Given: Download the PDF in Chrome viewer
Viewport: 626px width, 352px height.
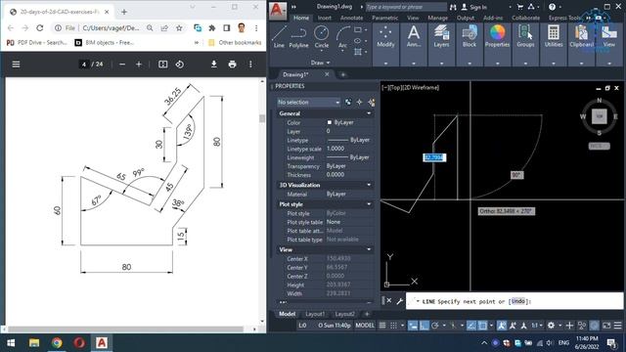Looking at the screenshot, I should pyautogui.click(x=214, y=64).
